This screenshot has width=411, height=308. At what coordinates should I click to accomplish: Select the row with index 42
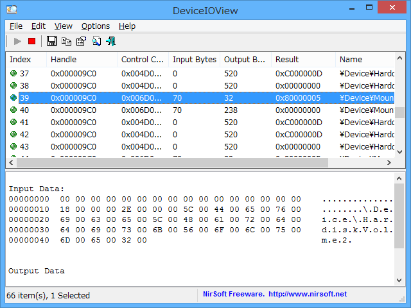tap(200, 134)
